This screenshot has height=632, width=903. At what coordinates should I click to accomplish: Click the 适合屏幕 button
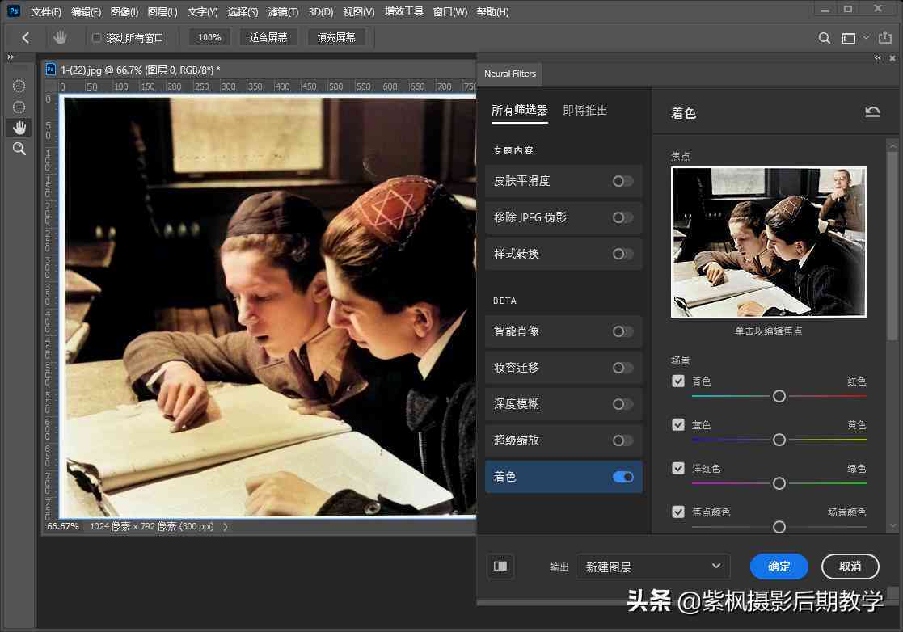pyautogui.click(x=268, y=37)
